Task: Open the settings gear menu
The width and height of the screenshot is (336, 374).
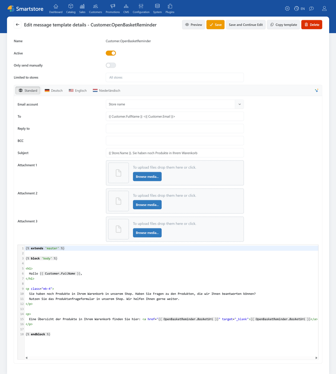Action: tap(287, 8)
